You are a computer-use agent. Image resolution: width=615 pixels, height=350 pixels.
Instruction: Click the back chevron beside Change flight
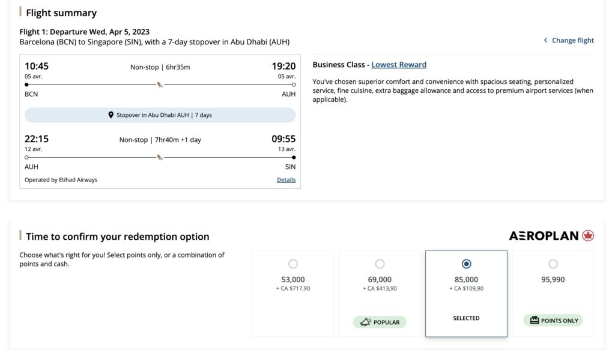coord(545,40)
